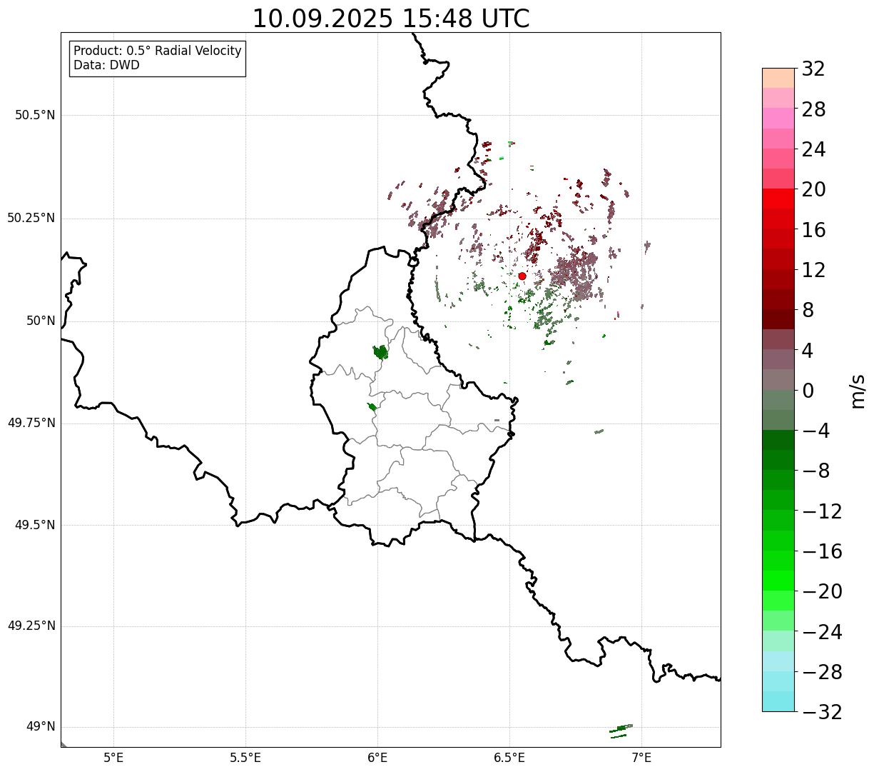
Task: Click the 49.75°N latitude label
Action: click(x=31, y=423)
